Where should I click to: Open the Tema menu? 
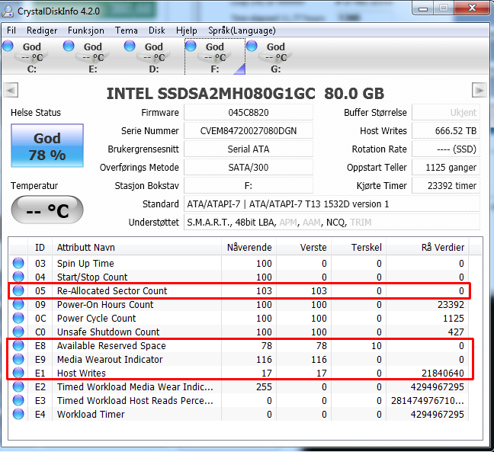point(126,30)
